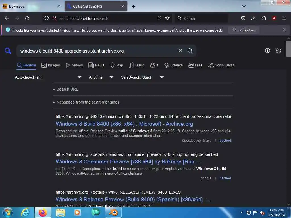The height and width of the screenshot is (218, 291).
Task: Open the SearXNG about info icon
Action: (267, 51)
